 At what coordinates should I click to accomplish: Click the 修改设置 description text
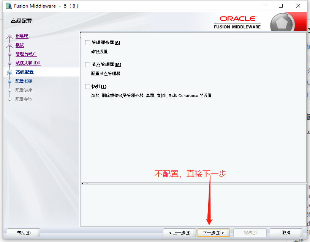point(100,52)
